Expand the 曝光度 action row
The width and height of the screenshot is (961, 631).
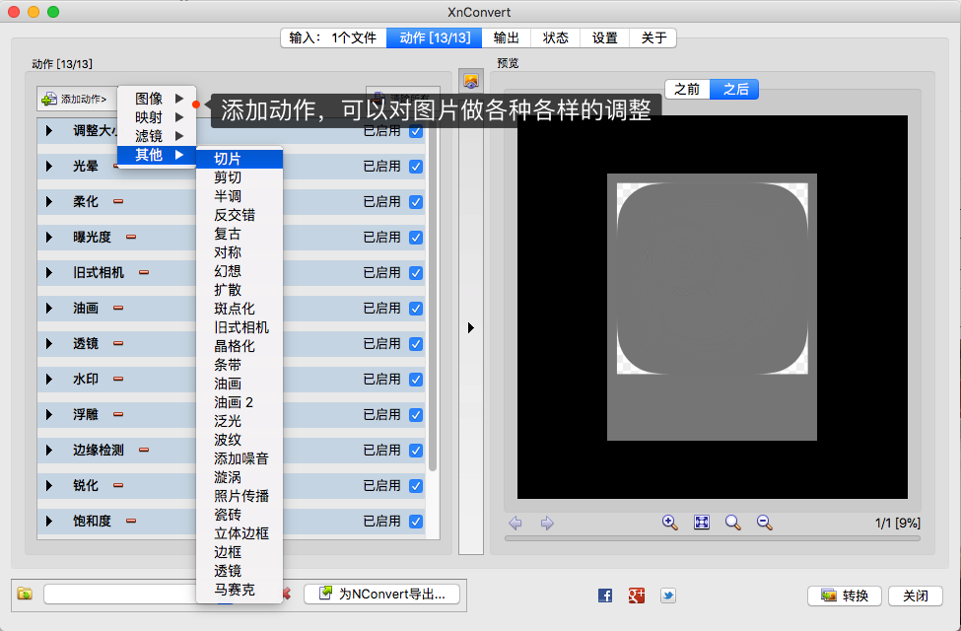coord(49,238)
